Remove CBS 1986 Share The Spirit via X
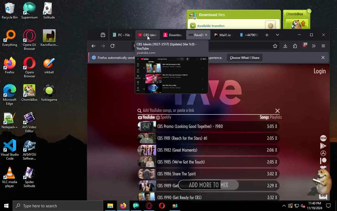This screenshot has width=337, height=211. coord(276,174)
